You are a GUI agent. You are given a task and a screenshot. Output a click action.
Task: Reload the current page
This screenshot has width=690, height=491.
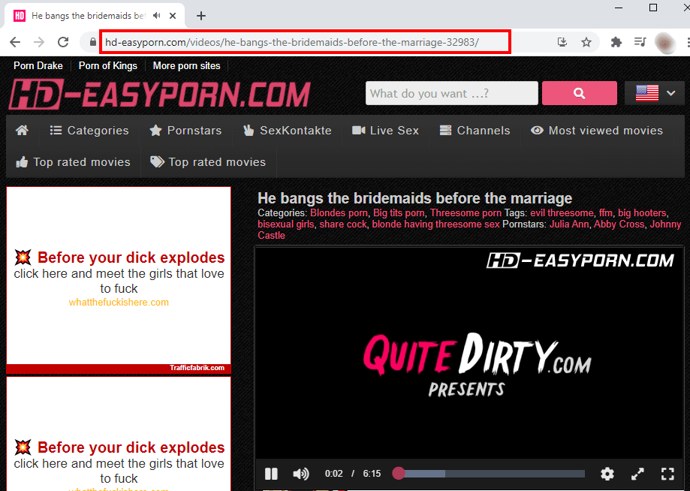pos(63,42)
